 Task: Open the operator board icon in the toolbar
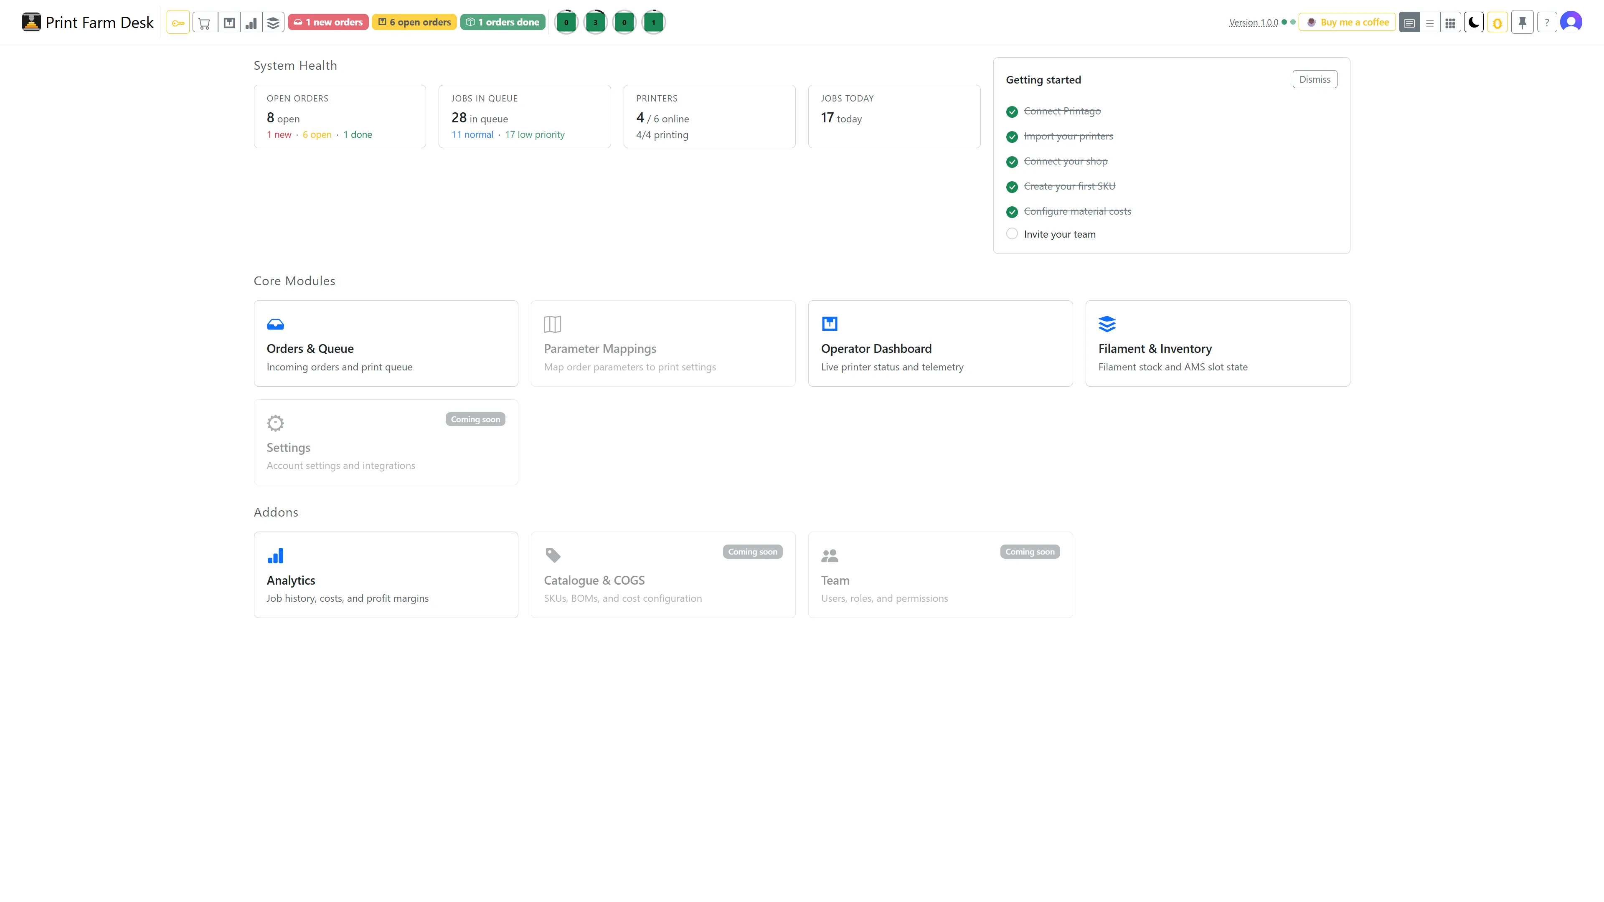(229, 23)
